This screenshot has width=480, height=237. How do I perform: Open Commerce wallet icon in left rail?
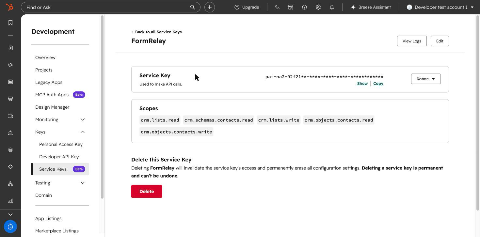[x=10, y=116]
